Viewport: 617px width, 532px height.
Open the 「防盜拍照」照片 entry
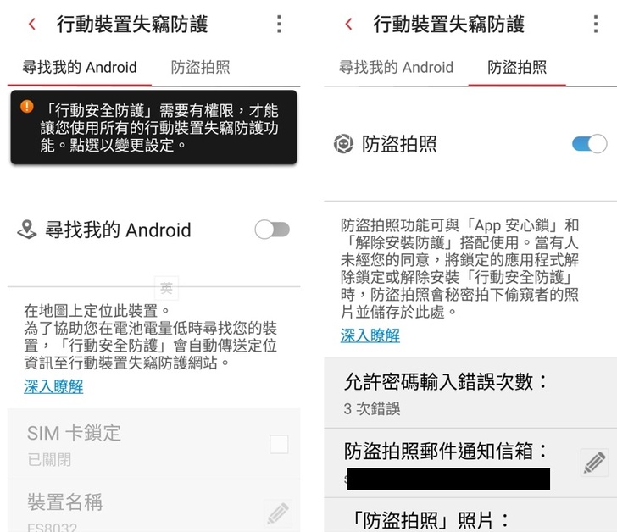click(470, 515)
